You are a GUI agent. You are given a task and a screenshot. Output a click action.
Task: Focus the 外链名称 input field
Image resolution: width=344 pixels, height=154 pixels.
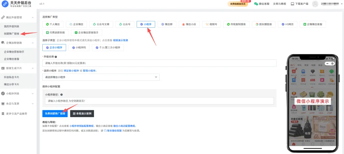click(160, 63)
